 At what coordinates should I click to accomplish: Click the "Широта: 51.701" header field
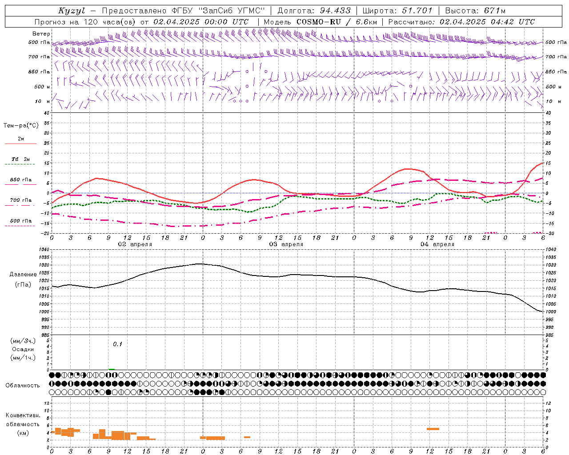[x=397, y=11]
